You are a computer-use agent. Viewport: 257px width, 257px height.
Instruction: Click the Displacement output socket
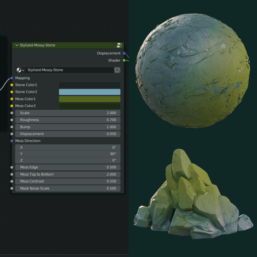[124, 53]
